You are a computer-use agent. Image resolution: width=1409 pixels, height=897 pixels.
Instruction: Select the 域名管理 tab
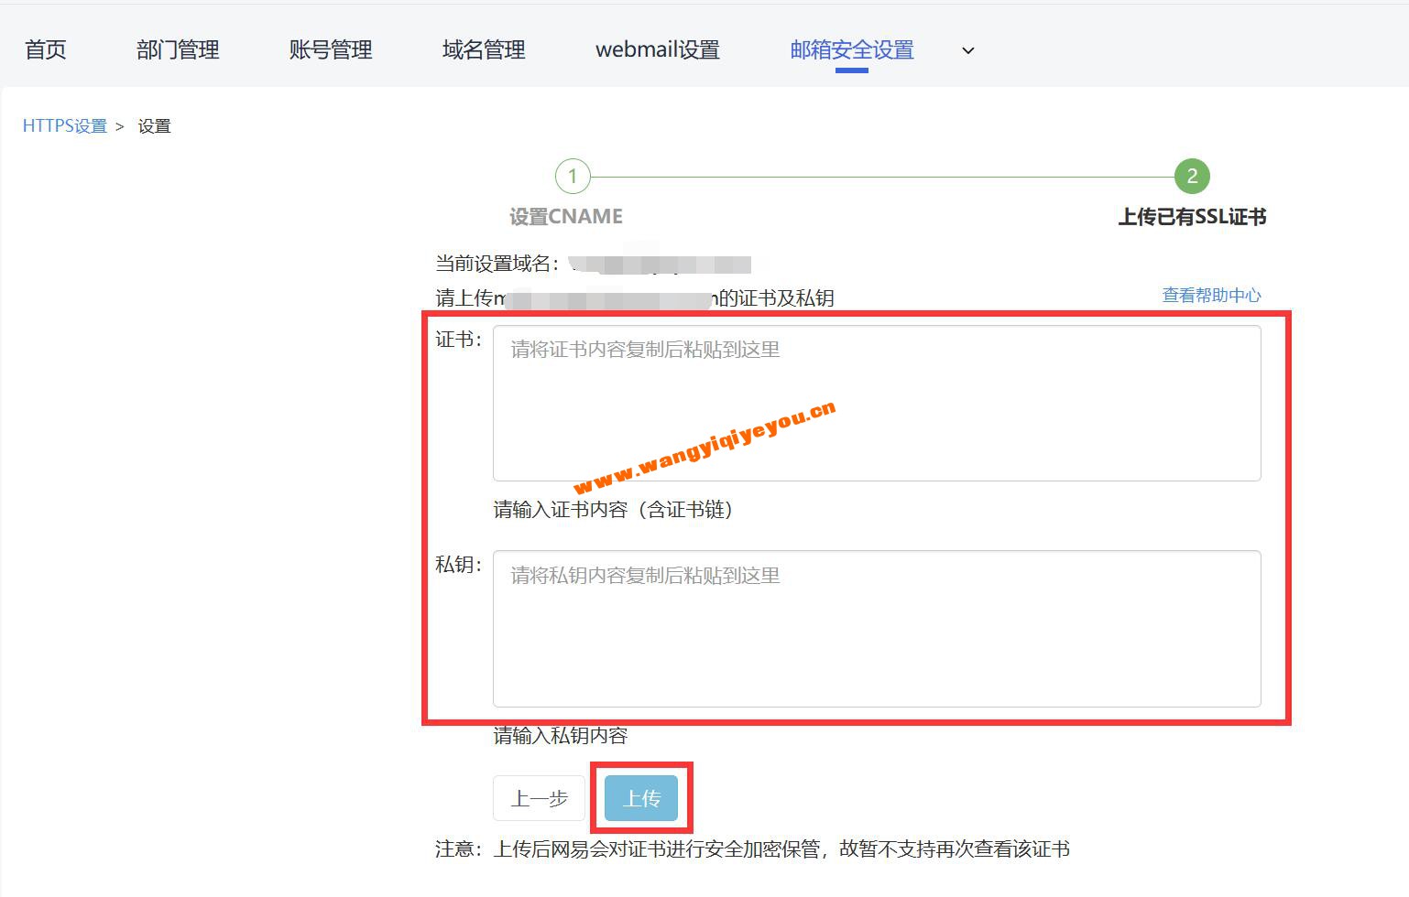click(484, 49)
